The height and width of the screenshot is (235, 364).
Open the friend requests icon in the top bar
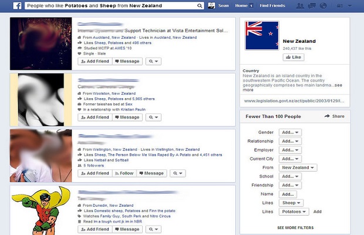(300, 6)
